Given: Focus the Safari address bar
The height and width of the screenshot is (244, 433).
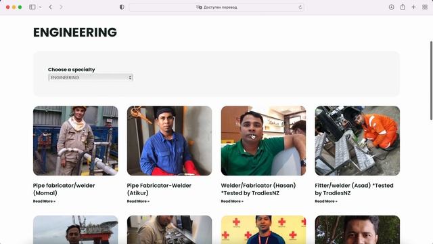Looking at the screenshot, I should tap(216, 7).
